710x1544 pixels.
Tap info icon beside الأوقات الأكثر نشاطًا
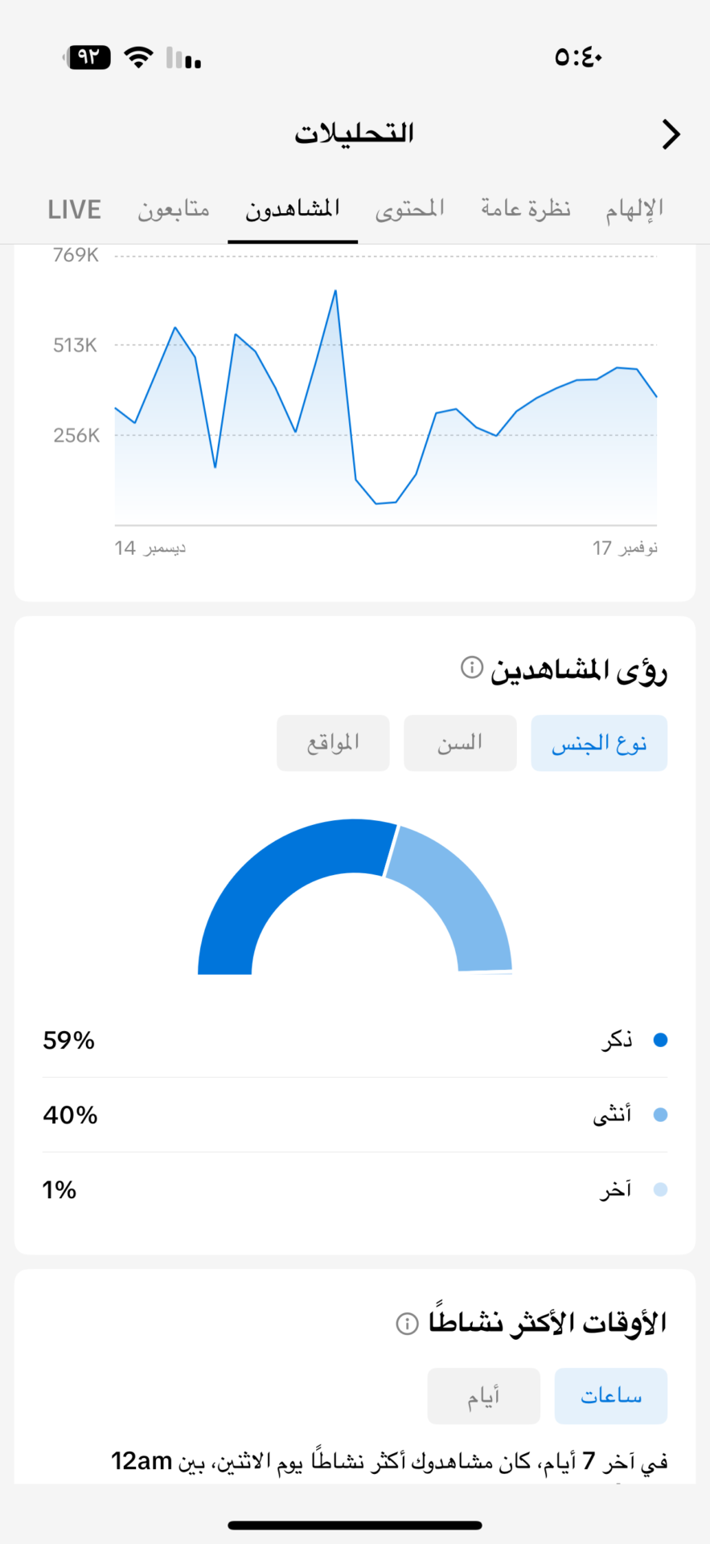pos(408,1324)
